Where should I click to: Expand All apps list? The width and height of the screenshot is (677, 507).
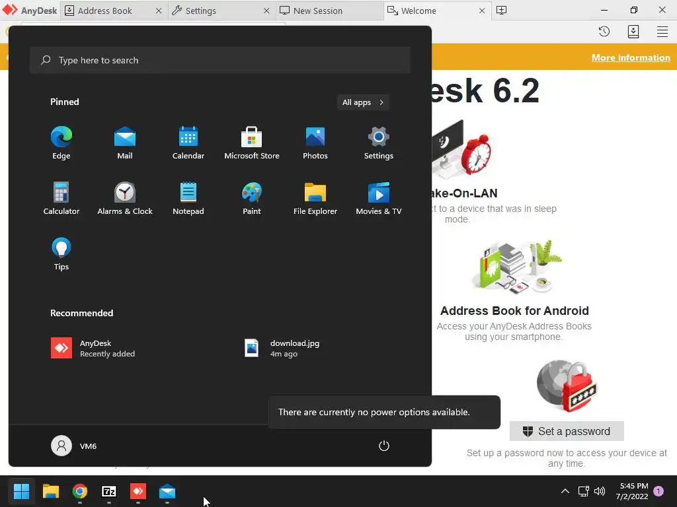click(363, 102)
